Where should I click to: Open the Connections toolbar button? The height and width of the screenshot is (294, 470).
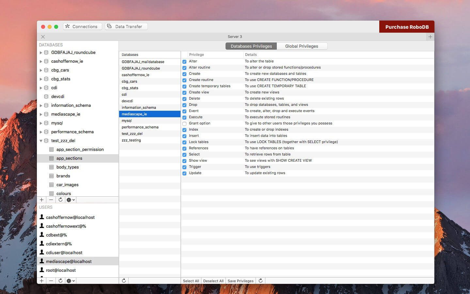[82, 26]
